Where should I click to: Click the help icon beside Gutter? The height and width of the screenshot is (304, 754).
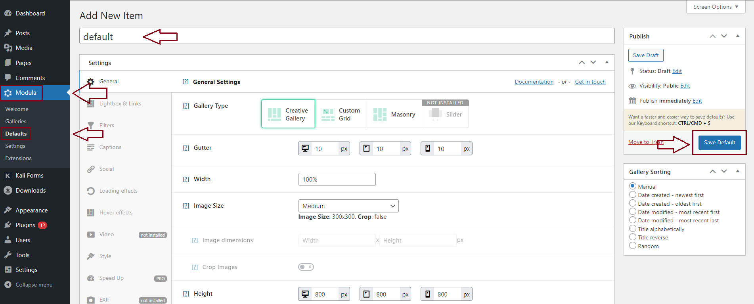pos(186,148)
